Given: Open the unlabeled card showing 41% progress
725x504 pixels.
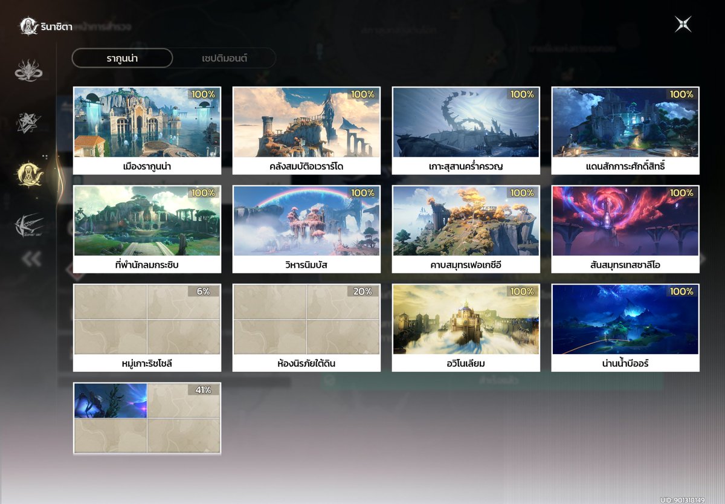Looking at the screenshot, I should pyautogui.click(x=147, y=418).
